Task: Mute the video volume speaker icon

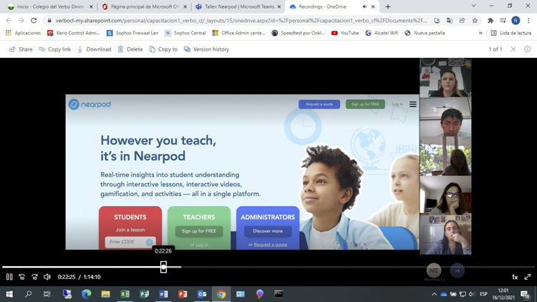Action: pos(47,277)
